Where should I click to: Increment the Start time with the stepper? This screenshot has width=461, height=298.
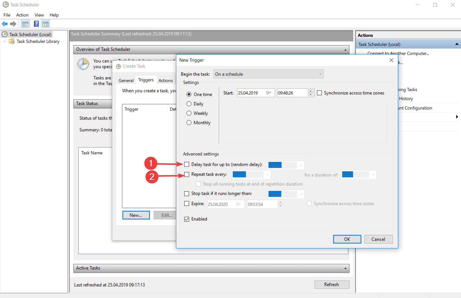tap(310, 91)
